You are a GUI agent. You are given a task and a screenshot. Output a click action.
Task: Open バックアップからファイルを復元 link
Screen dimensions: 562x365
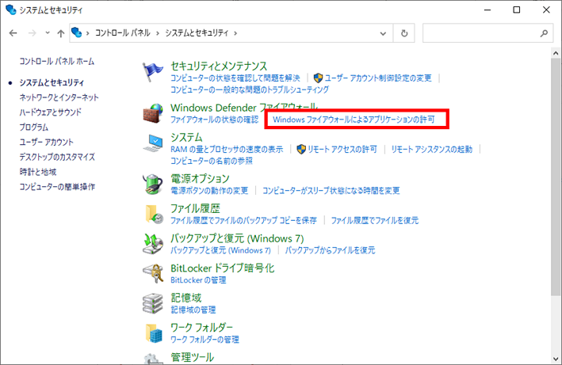[x=330, y=250]
